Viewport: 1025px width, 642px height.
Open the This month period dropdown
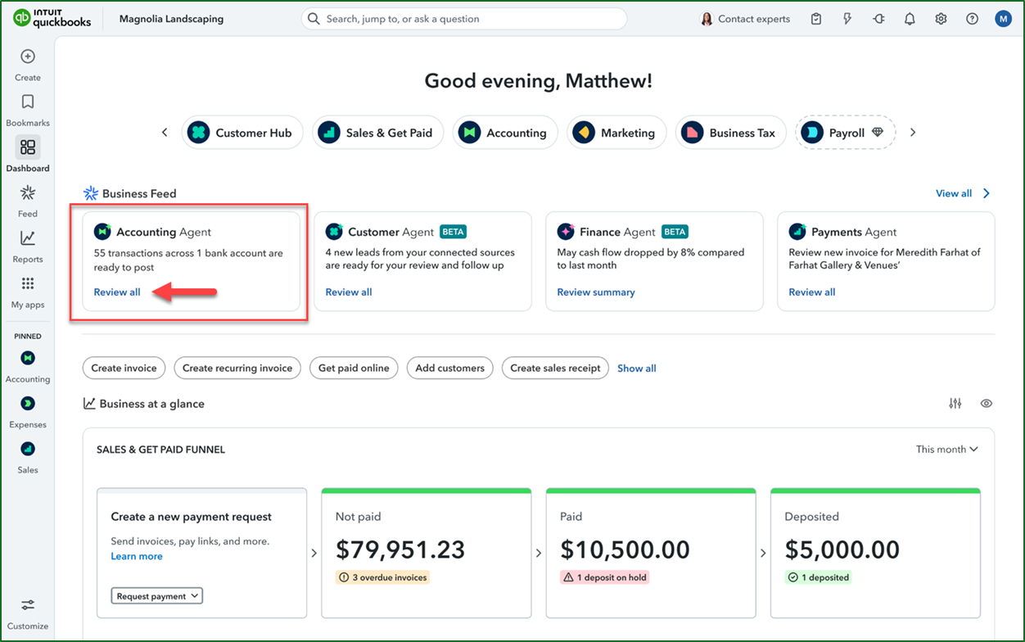click(x=947, y=449)
